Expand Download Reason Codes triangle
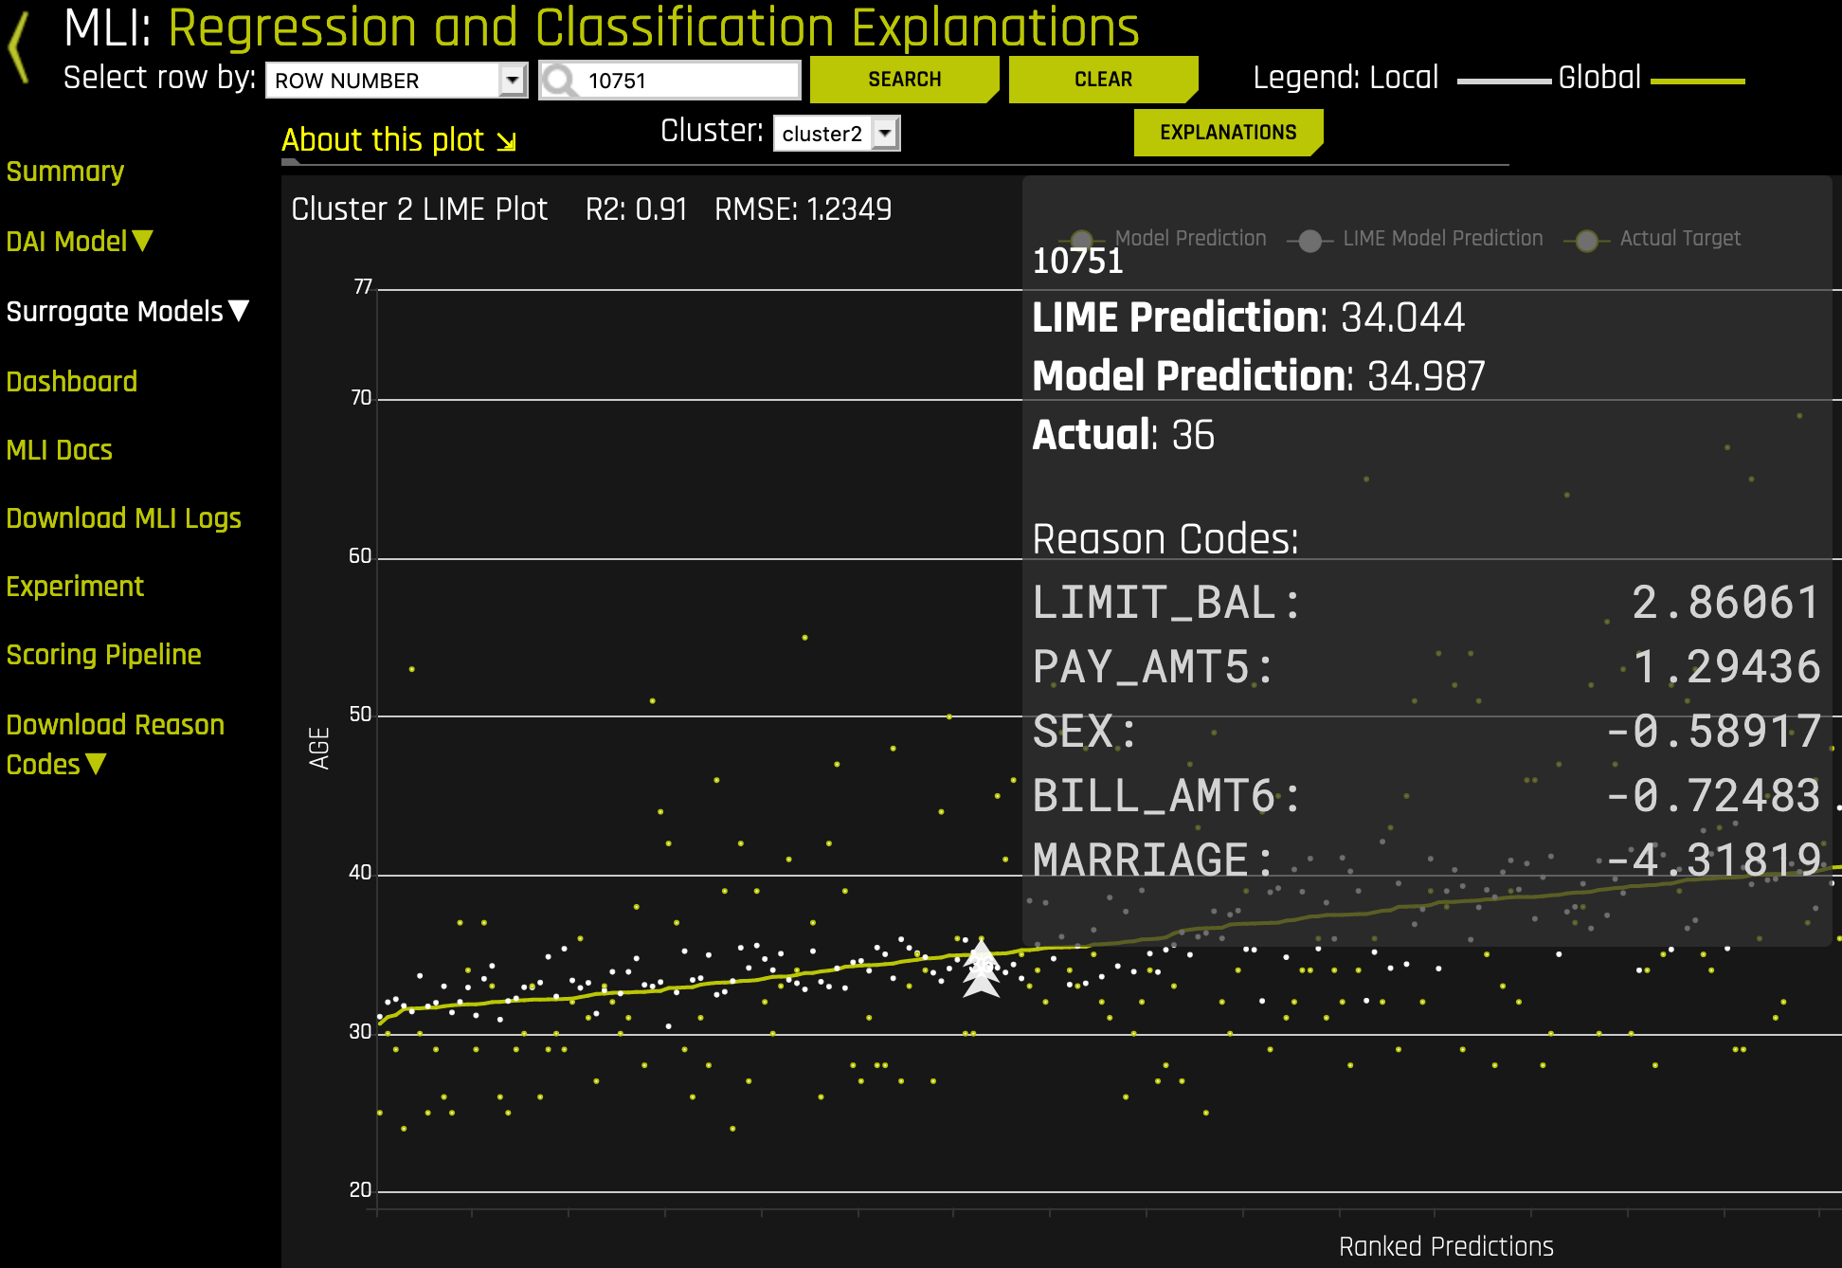 click(96, 764)
